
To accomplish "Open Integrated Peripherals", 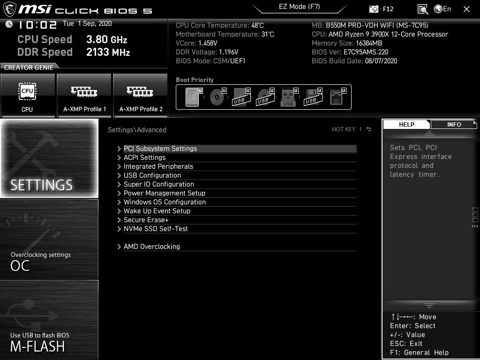I will pyautogui.click(x=240, y=166).
